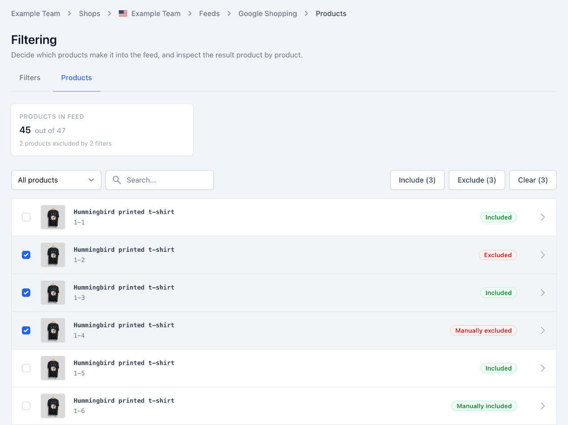This screenshot has height=425, width=568.
Task: Navigate to Feeds breadcrumb link
Action: pos(209,13)
